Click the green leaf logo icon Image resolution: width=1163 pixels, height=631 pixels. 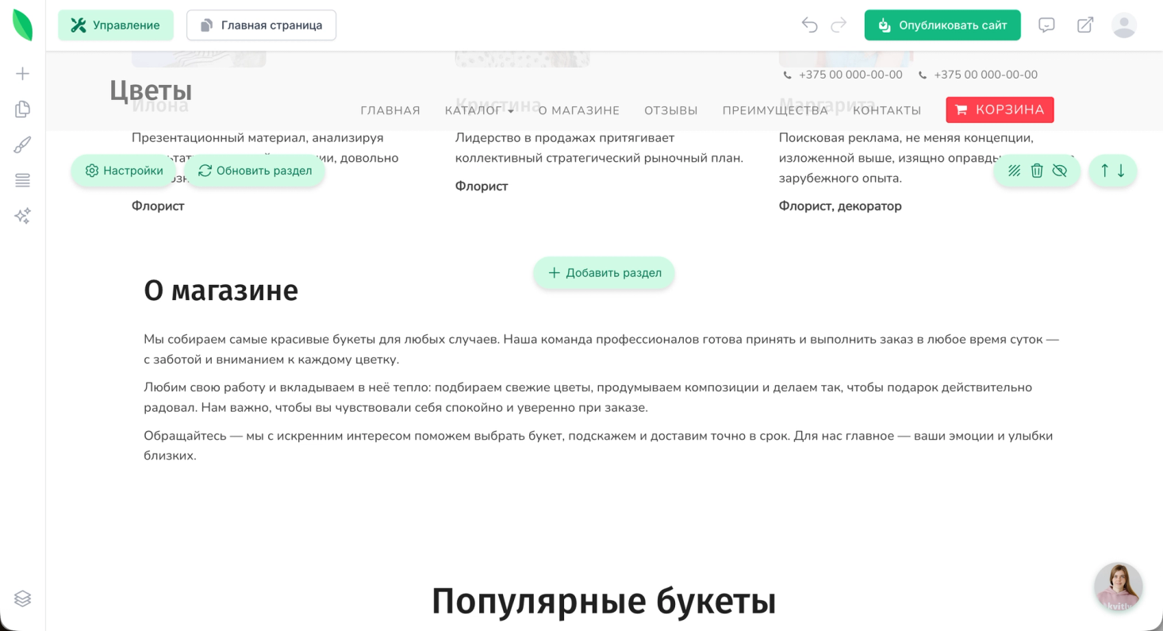(x=23, y=25)
